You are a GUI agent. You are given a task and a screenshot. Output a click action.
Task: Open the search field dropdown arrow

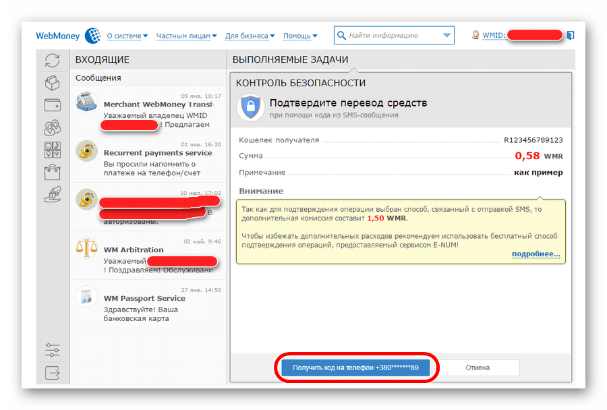click(447, 36)
